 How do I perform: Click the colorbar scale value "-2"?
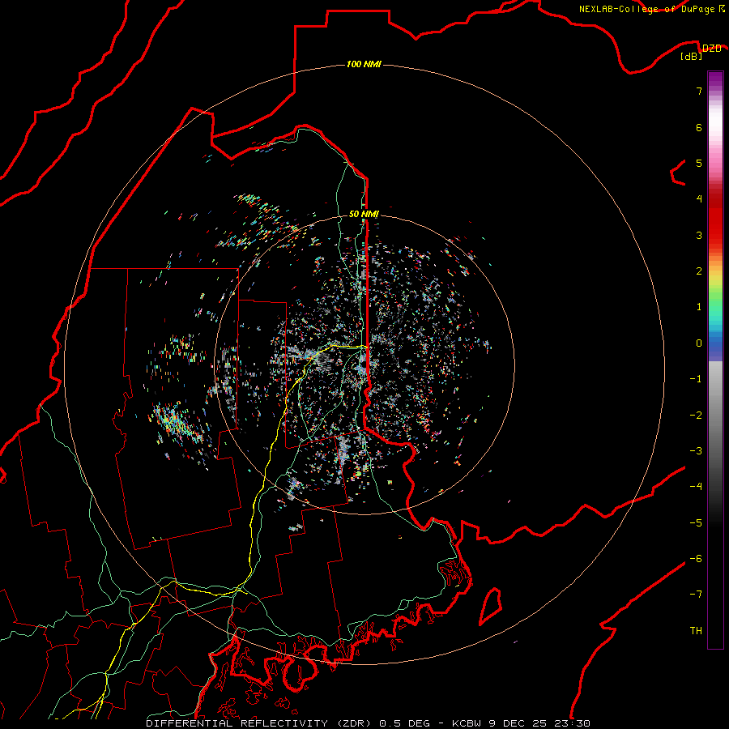click(696, 416)
